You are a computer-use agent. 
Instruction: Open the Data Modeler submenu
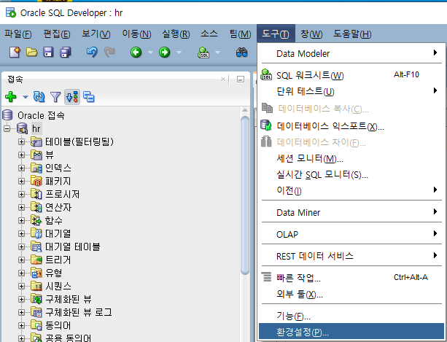coord(351,53)
